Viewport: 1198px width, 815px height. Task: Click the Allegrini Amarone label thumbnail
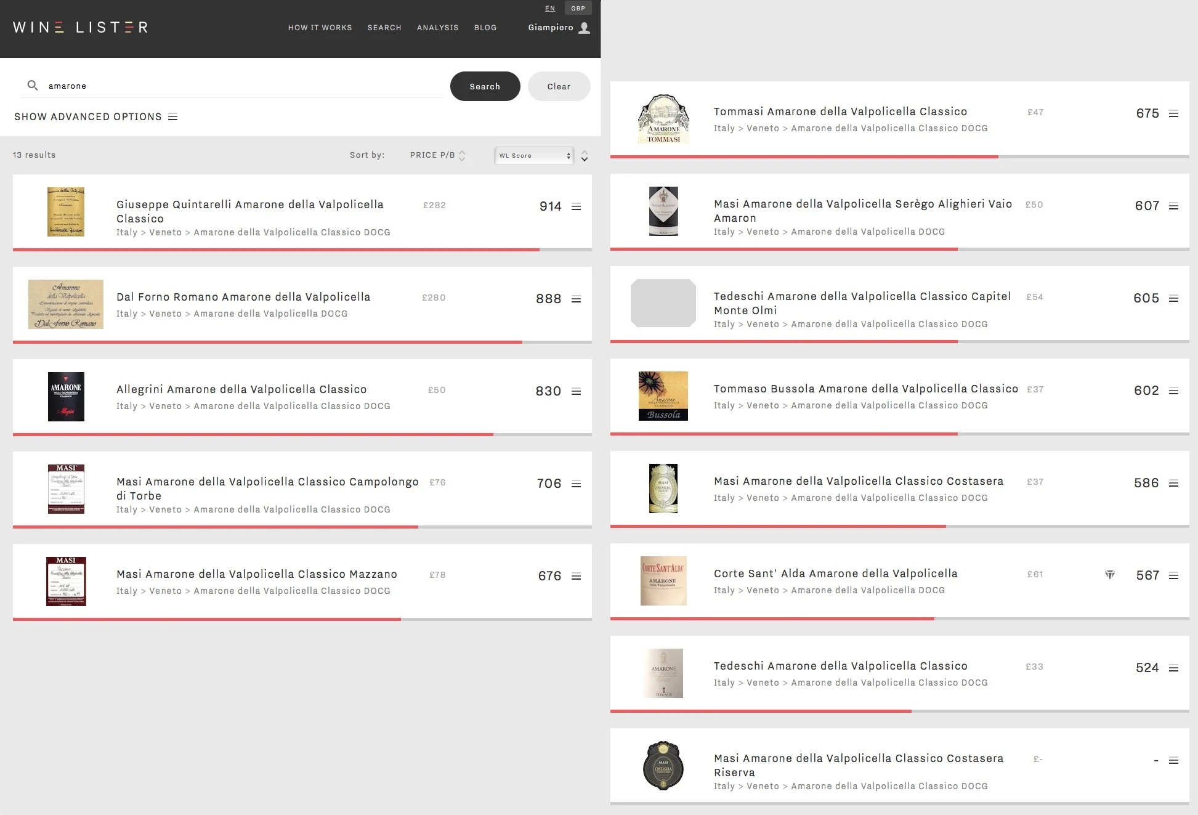pos(66,397)
